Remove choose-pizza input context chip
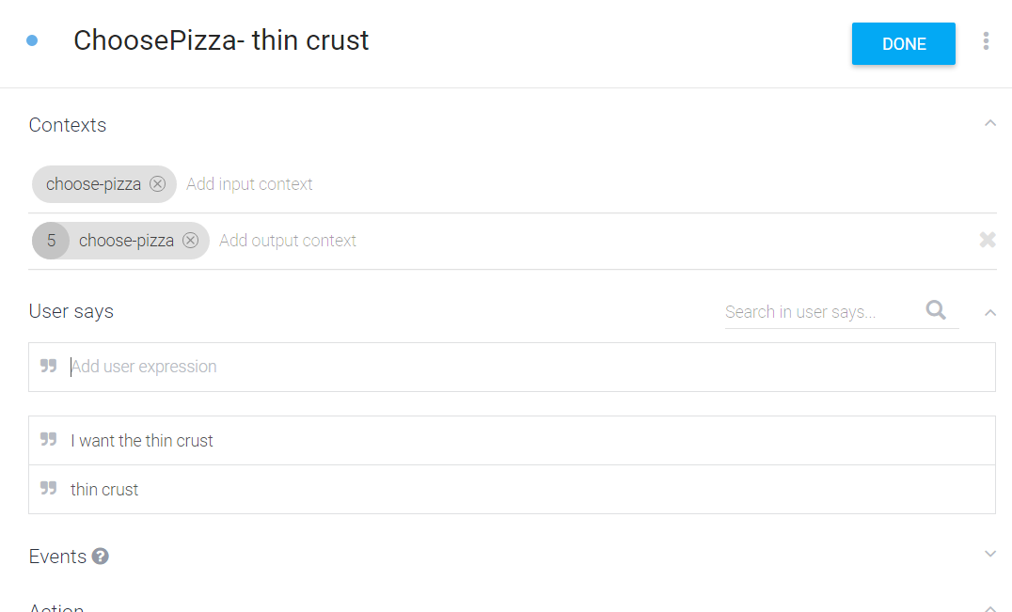This screenshot has height=612, width=1012. tap(158, 184)
